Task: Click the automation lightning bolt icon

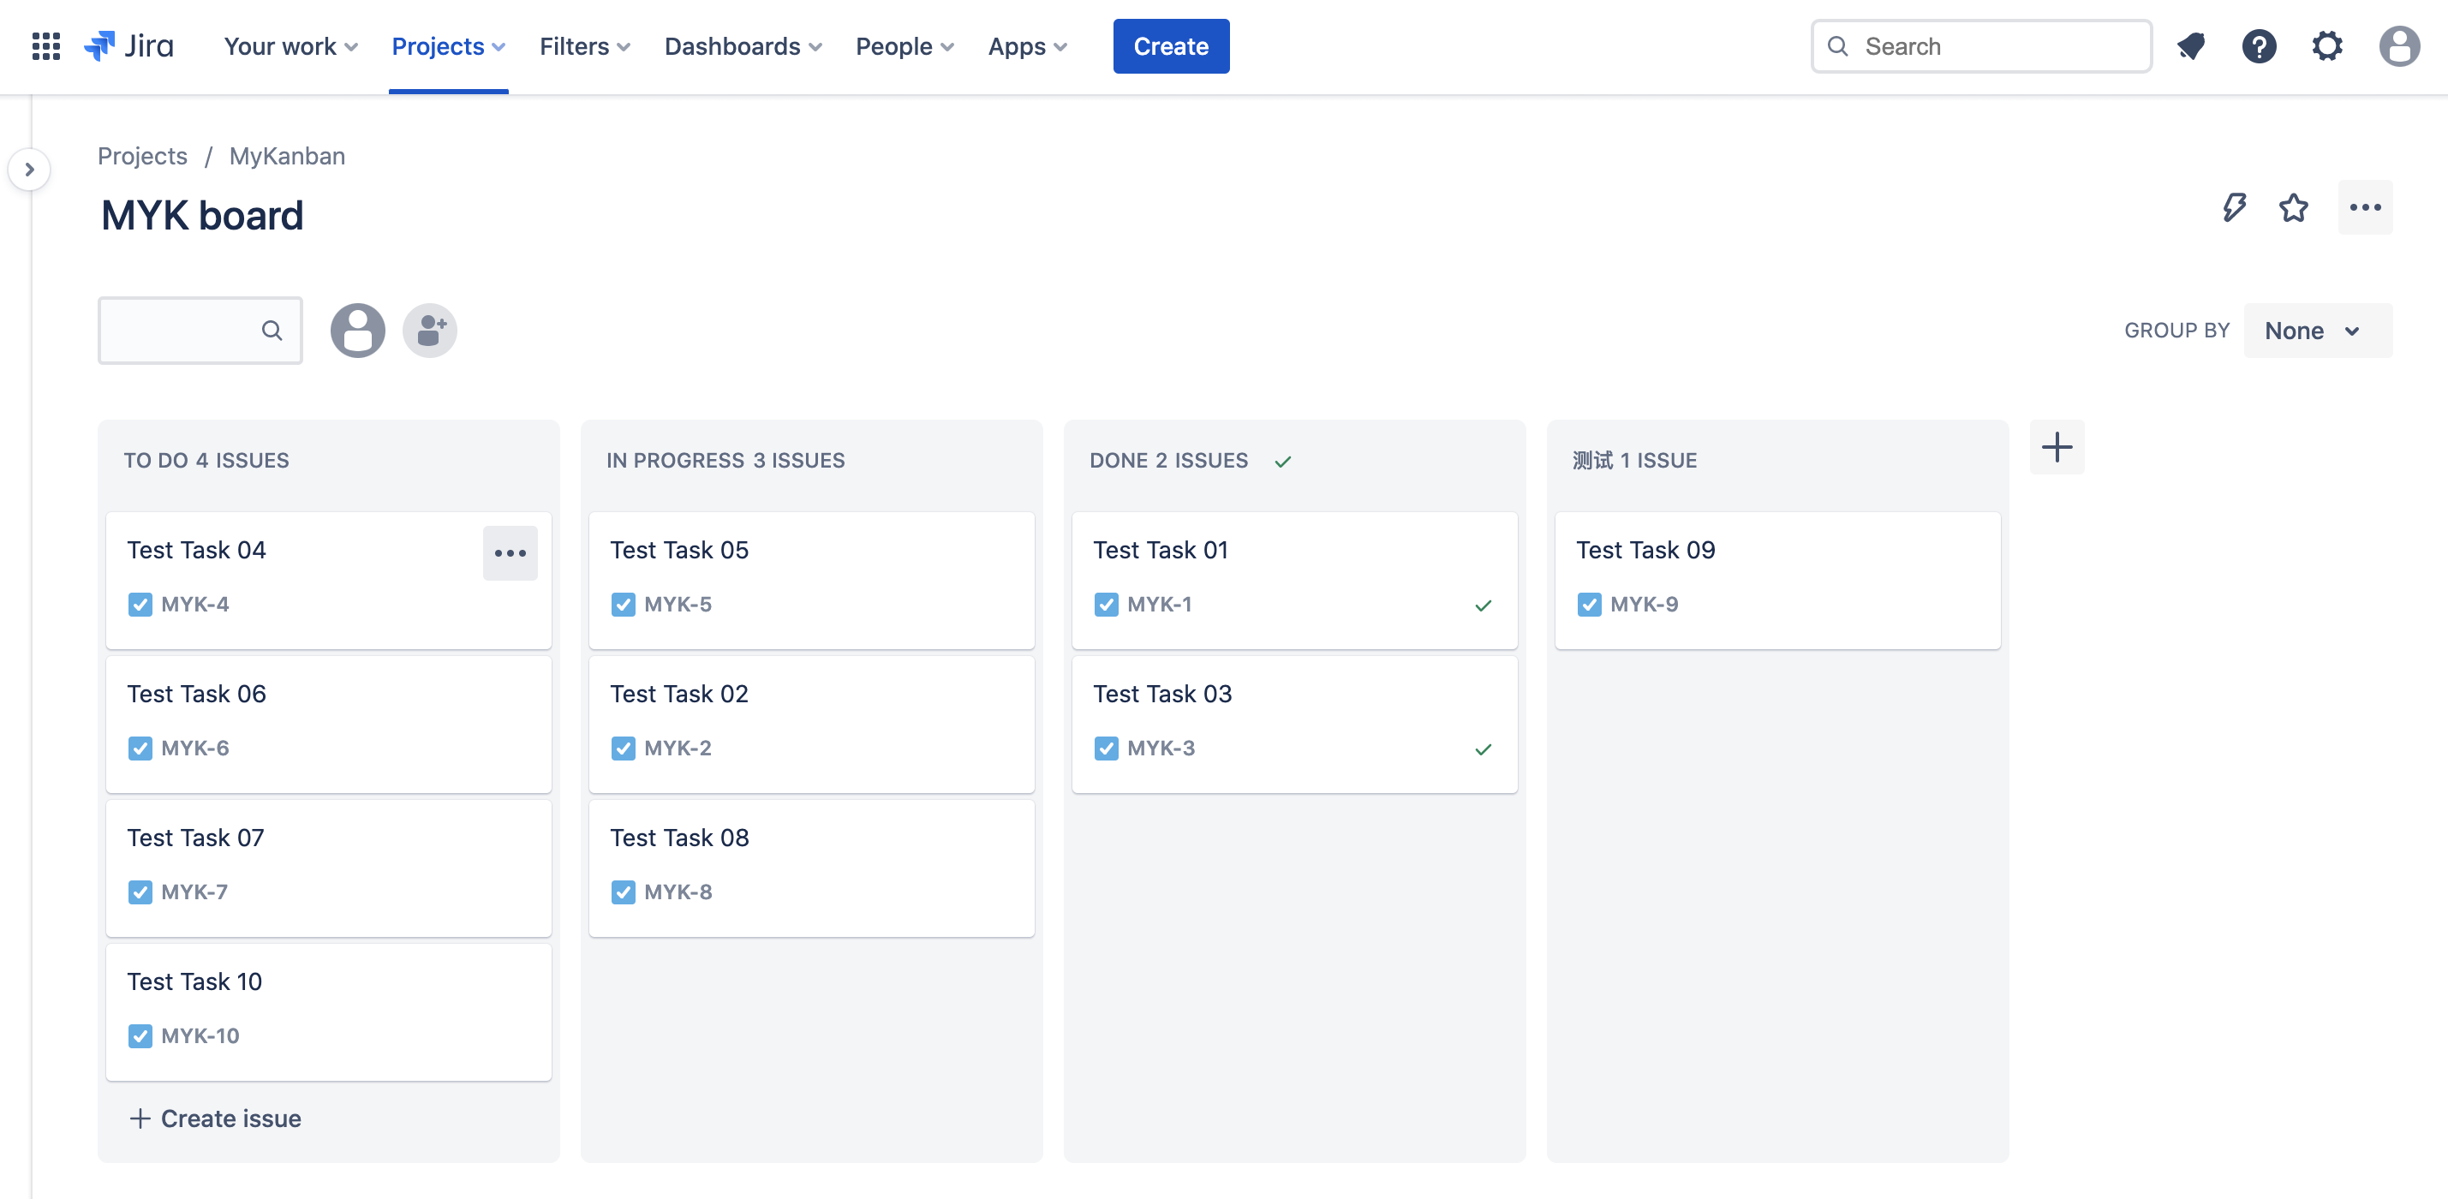Action: 2234,207
